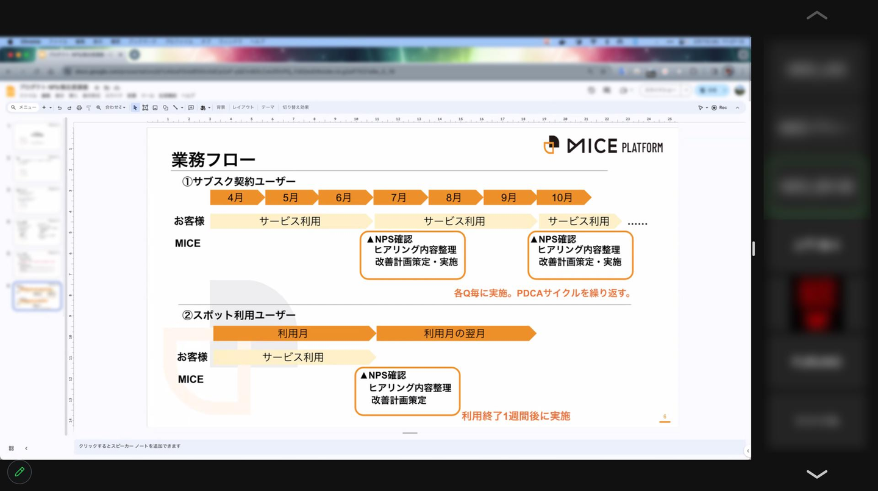
Task: Open the comments panel icon
Action: click(x=607, y=90)
